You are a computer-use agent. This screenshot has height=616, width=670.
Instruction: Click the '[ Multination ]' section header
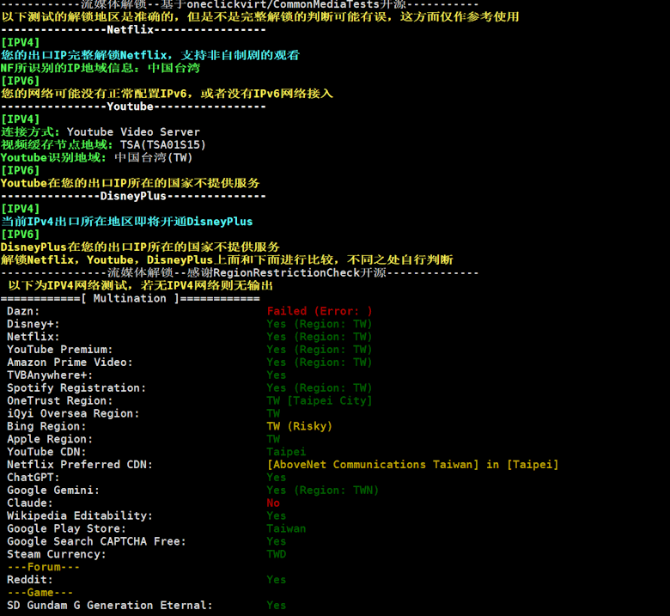click(x=130, y=298)
